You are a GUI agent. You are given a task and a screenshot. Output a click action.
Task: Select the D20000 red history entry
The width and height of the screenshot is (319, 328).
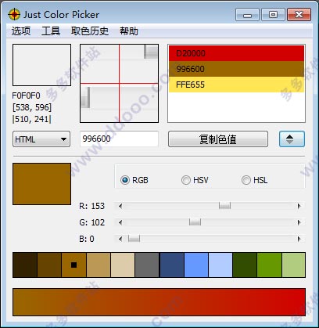tap(236, 53)
